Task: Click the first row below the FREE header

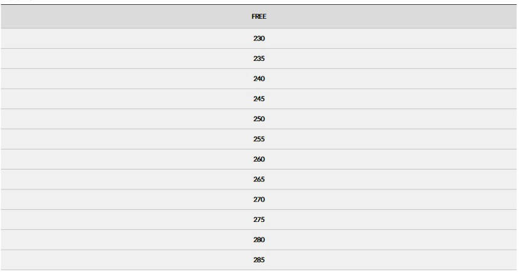Action: tap(259, 39)
